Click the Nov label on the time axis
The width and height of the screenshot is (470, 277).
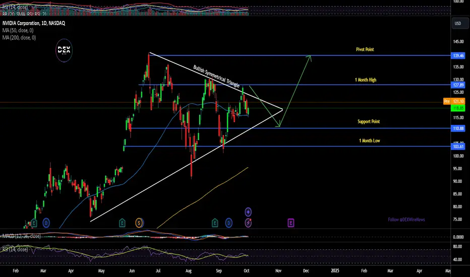pos(278,271)
